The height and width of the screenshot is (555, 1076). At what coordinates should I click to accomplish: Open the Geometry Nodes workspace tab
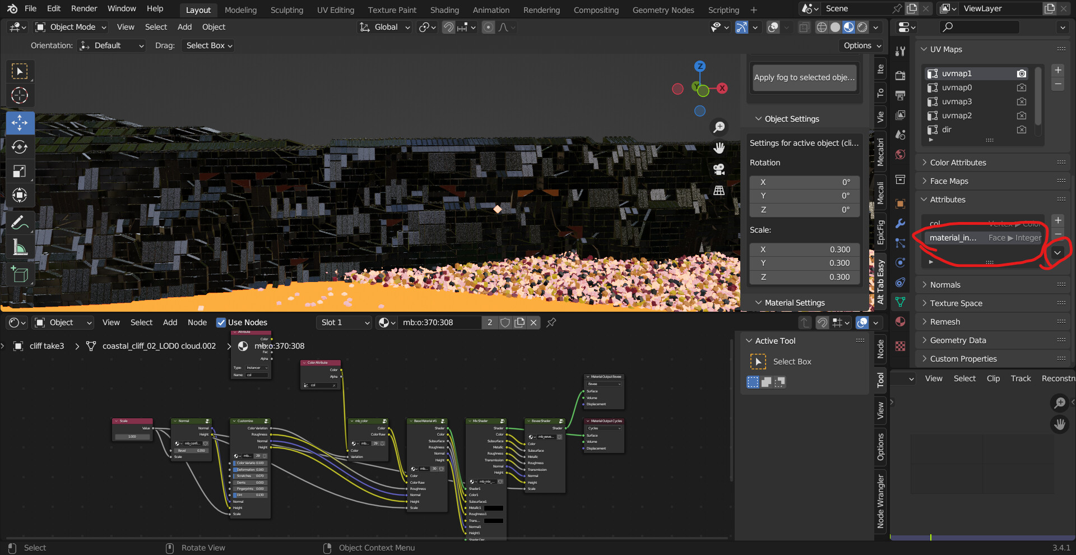pyautogui.click(x=663, y=10)
